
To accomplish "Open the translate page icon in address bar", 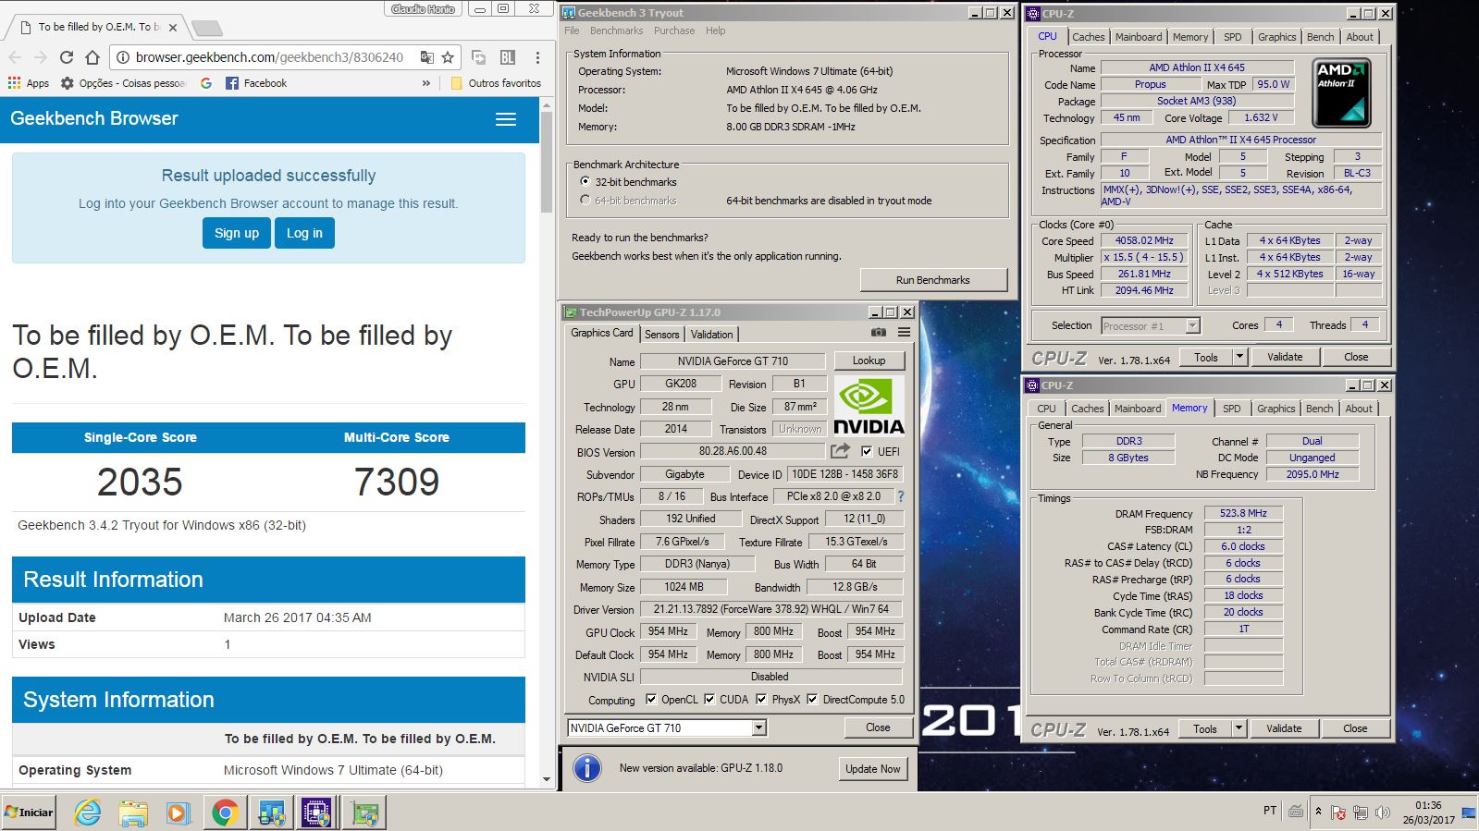I will tap(426, 57).
